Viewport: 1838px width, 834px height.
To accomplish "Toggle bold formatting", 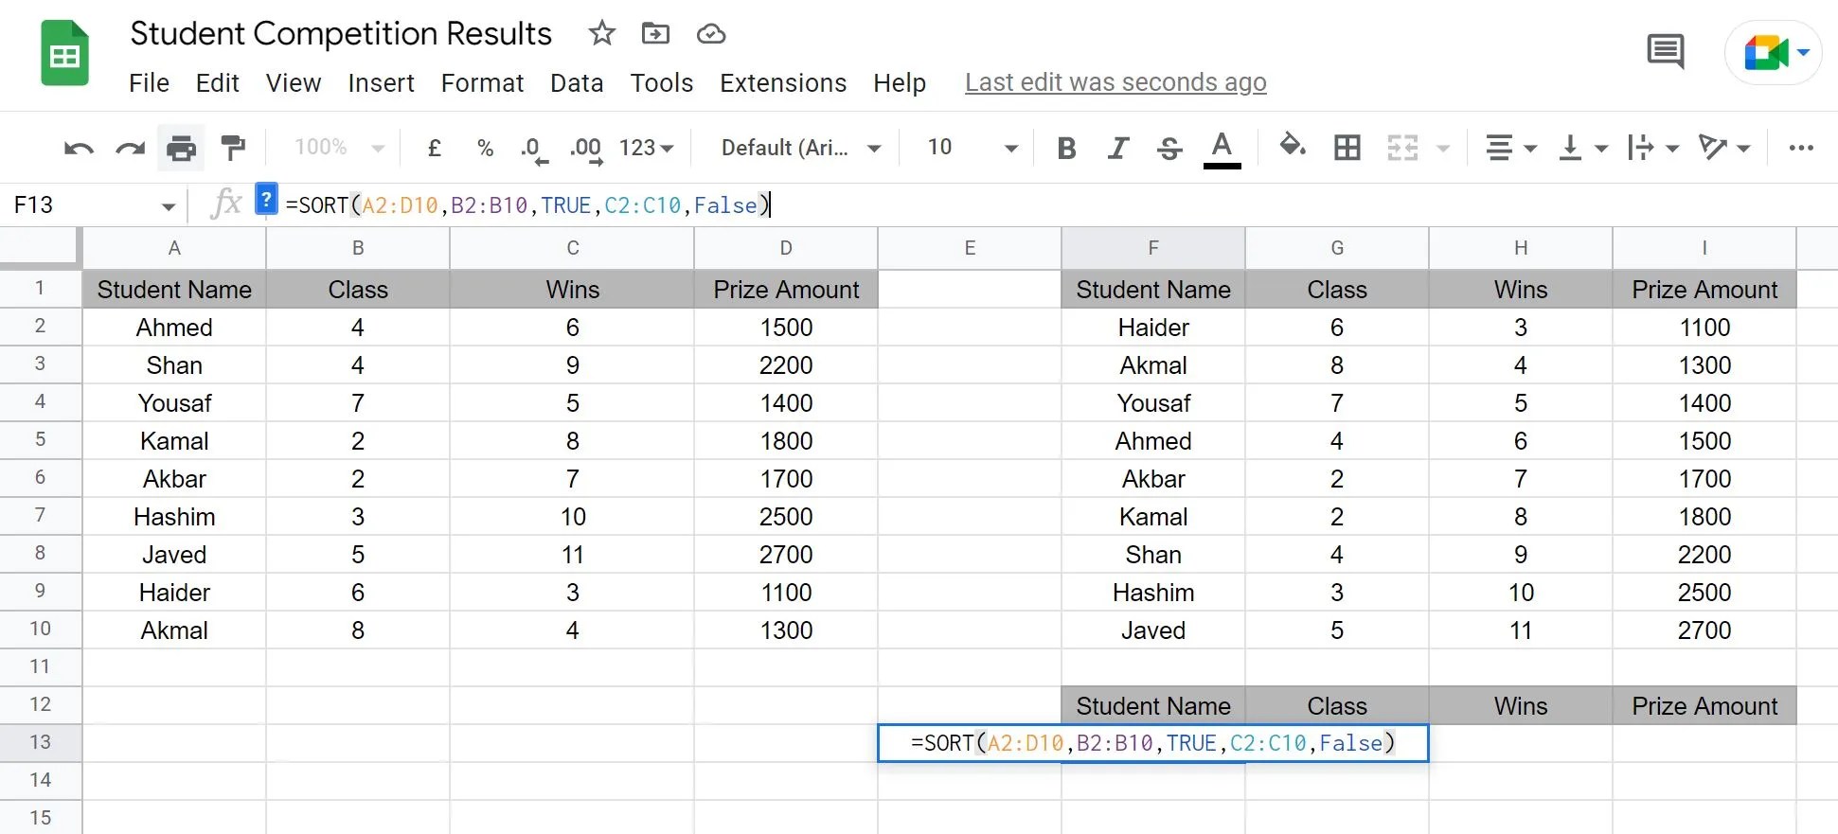I will 1066,148.
